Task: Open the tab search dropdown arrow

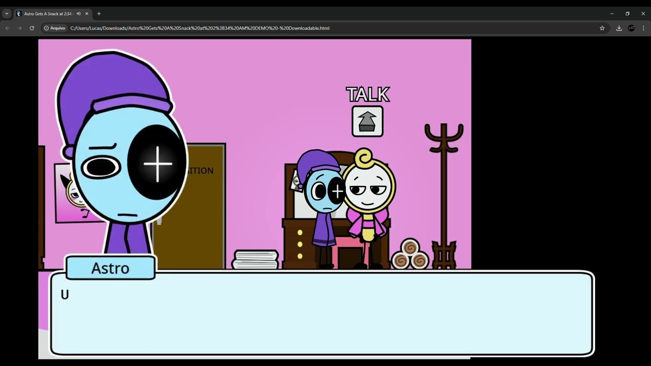Action: click(x=7, y=14)
